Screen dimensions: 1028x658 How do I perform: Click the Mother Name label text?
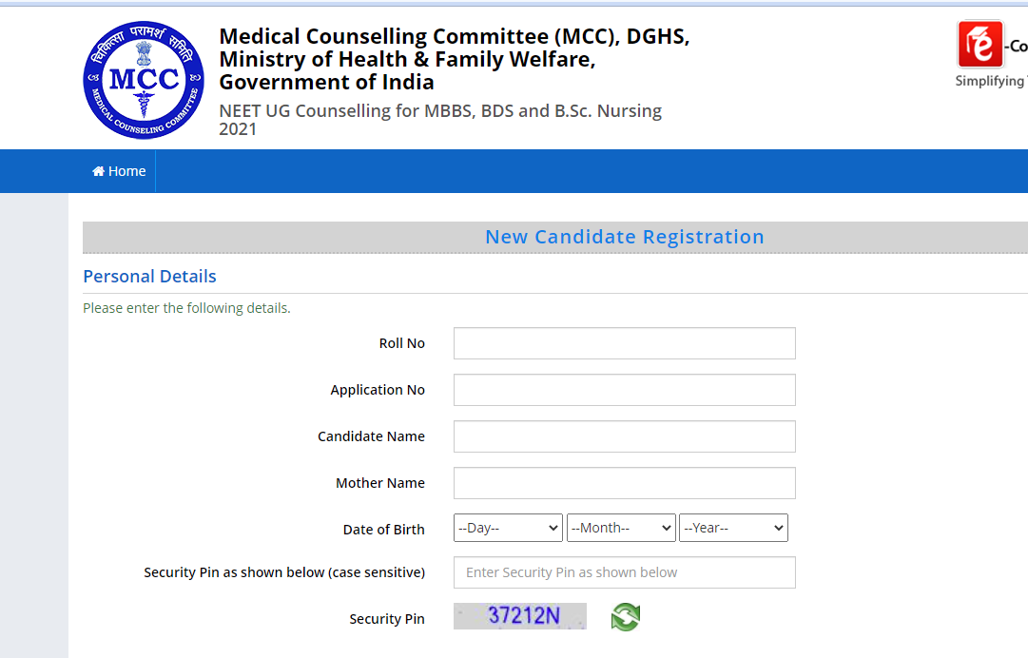click(x=380, y=483)
